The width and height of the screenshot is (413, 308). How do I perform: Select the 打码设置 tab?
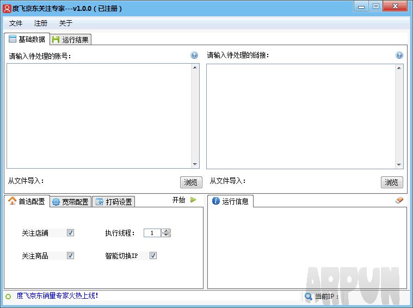tap(114, 202)
